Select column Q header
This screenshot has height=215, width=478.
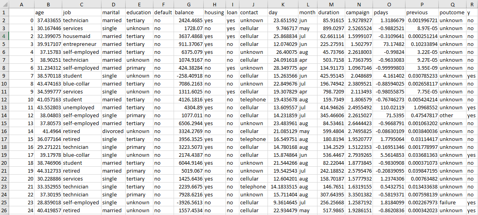pyautogui.click(x=452, y=4)
